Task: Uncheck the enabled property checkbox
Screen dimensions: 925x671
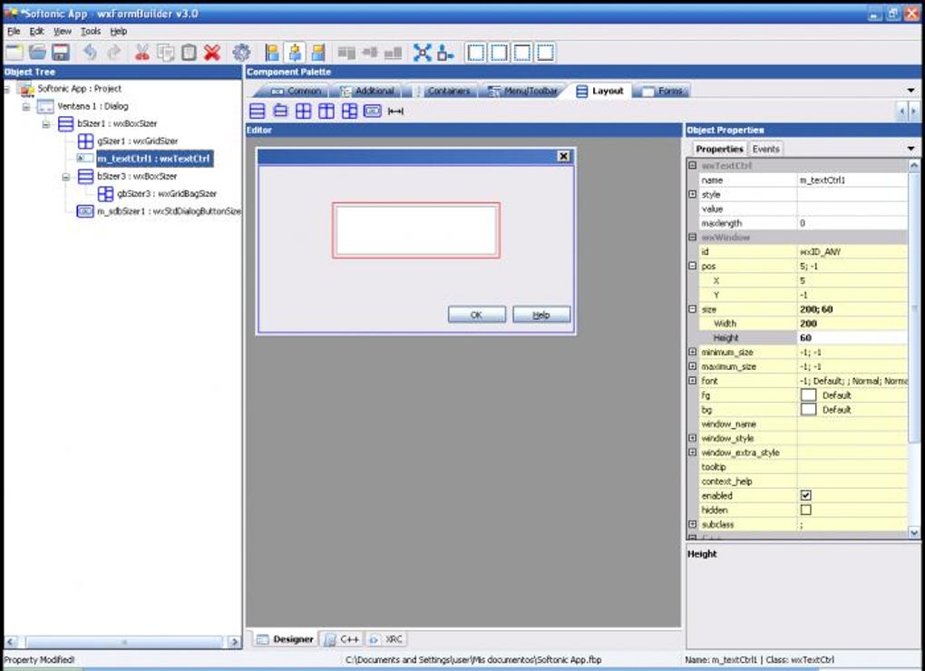Action: 806,495
